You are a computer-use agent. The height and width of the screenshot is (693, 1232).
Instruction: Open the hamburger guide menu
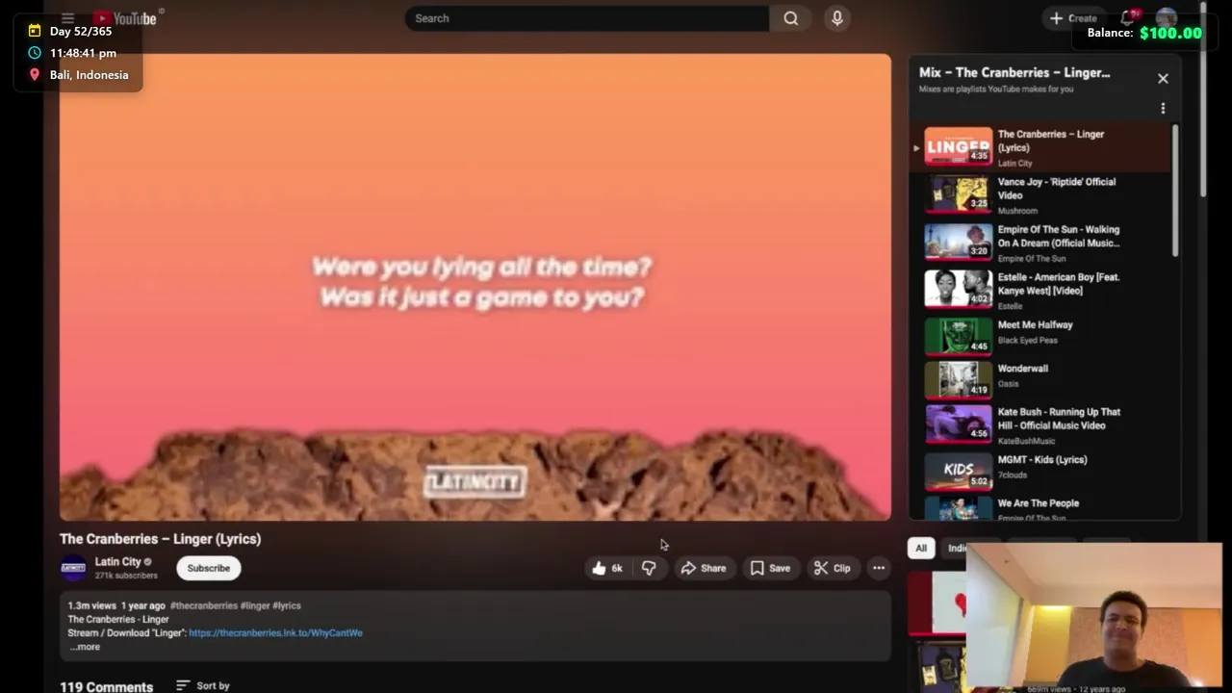pos(67,18)
